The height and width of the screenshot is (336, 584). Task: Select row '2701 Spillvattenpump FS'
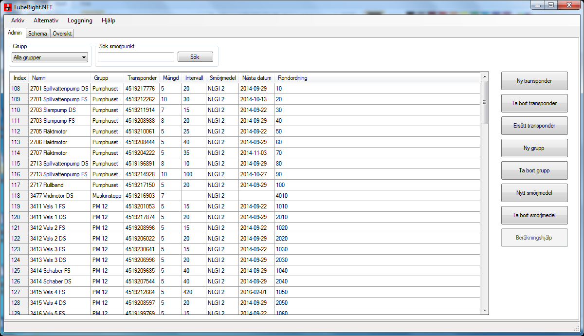(x=245, y=99)
